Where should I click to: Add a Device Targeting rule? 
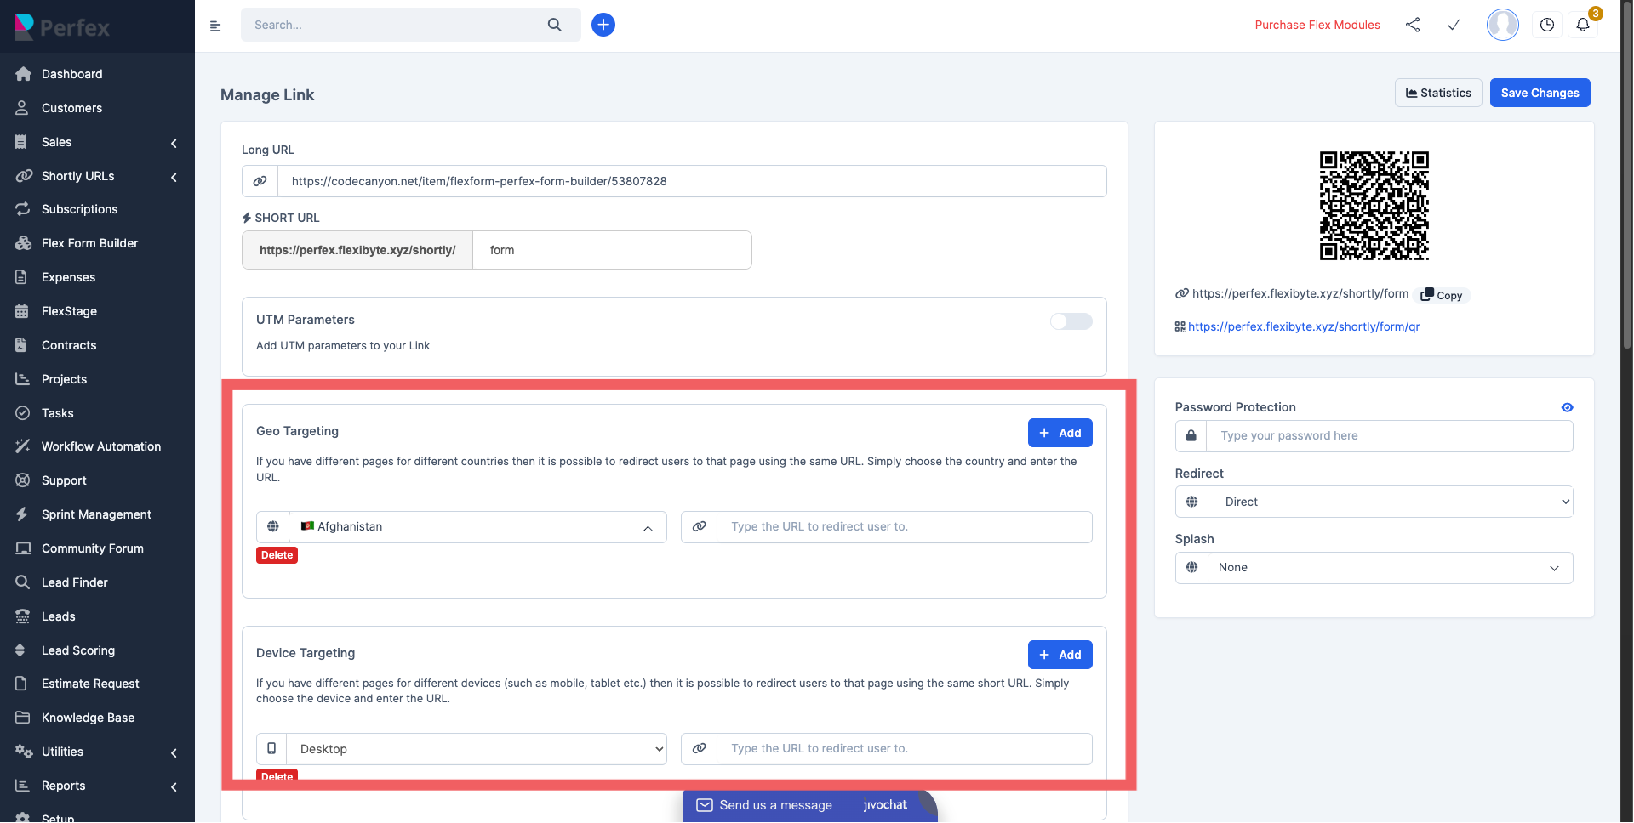(1060, 655)
